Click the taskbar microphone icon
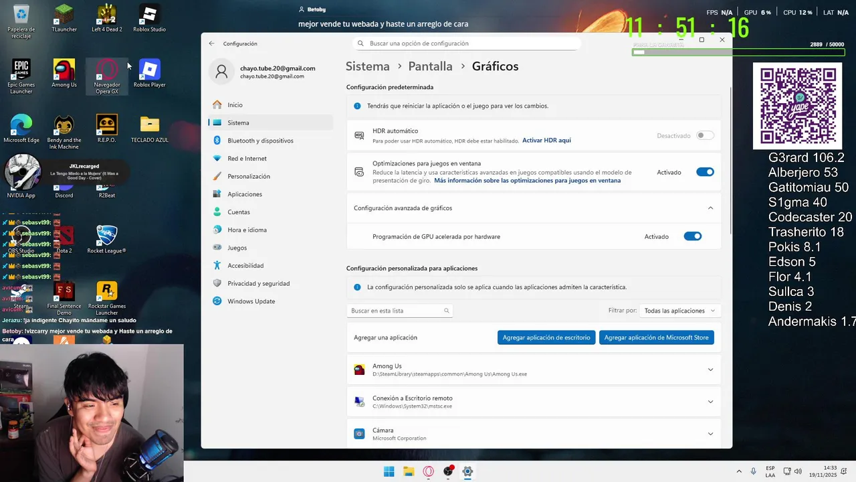This screenshot has height=482, width=856. point(754,471)
